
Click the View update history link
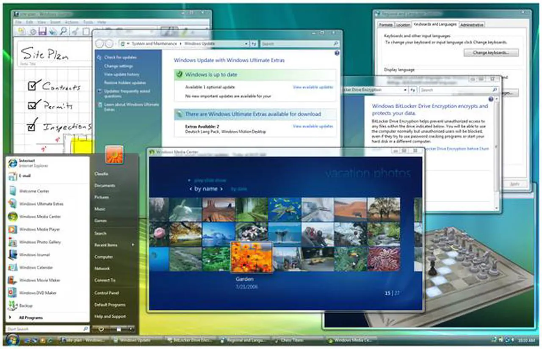click(x=122, y=74)
